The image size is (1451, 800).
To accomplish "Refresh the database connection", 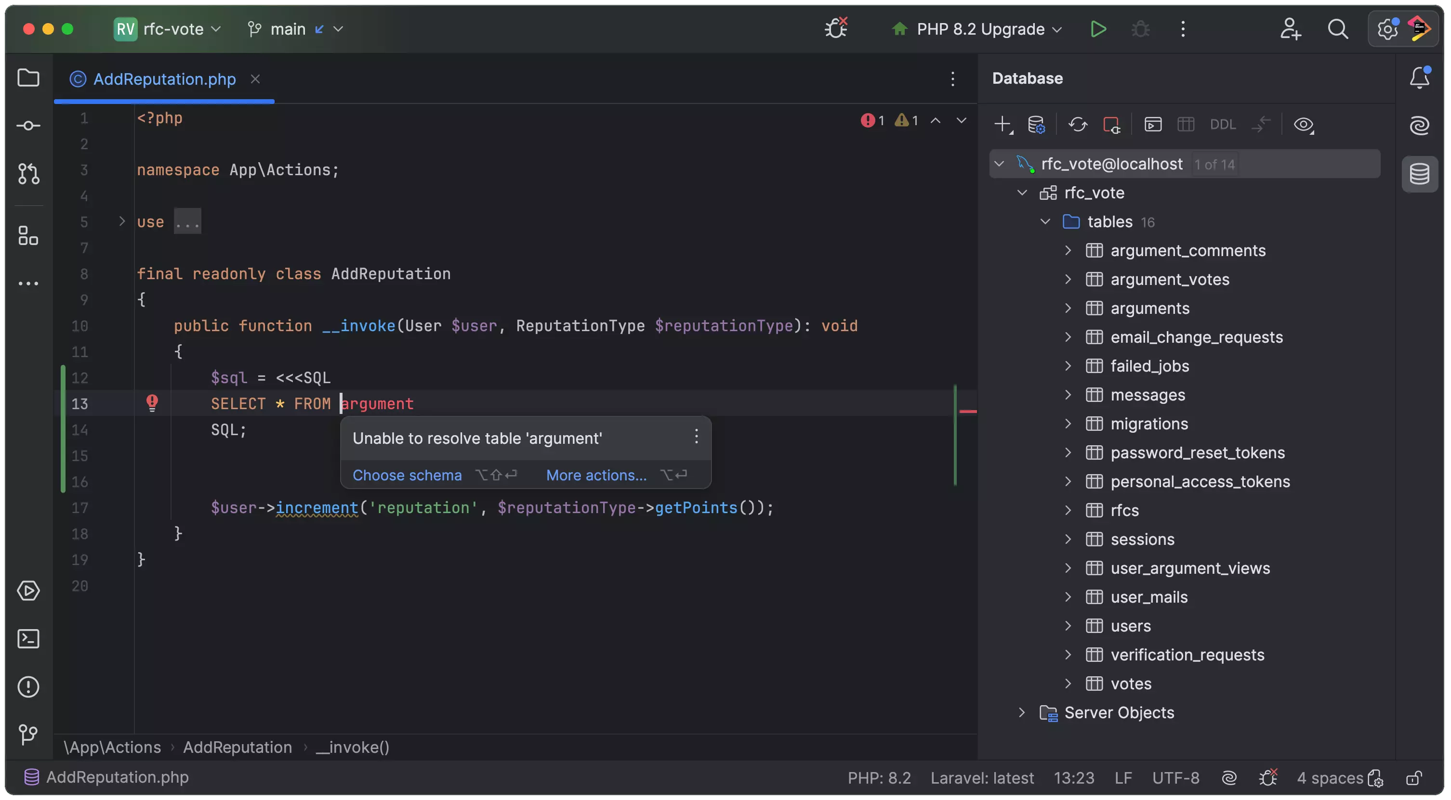I will (1078, 124).
